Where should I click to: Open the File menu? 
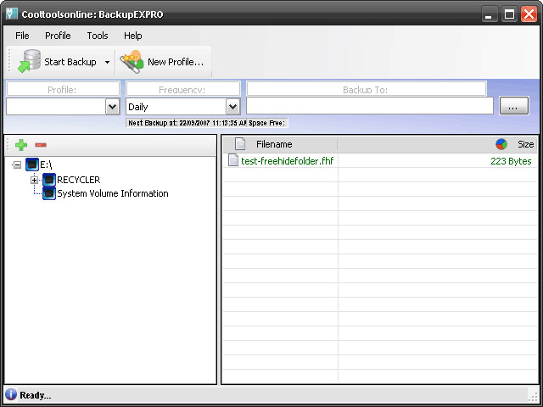coord(22,36)
